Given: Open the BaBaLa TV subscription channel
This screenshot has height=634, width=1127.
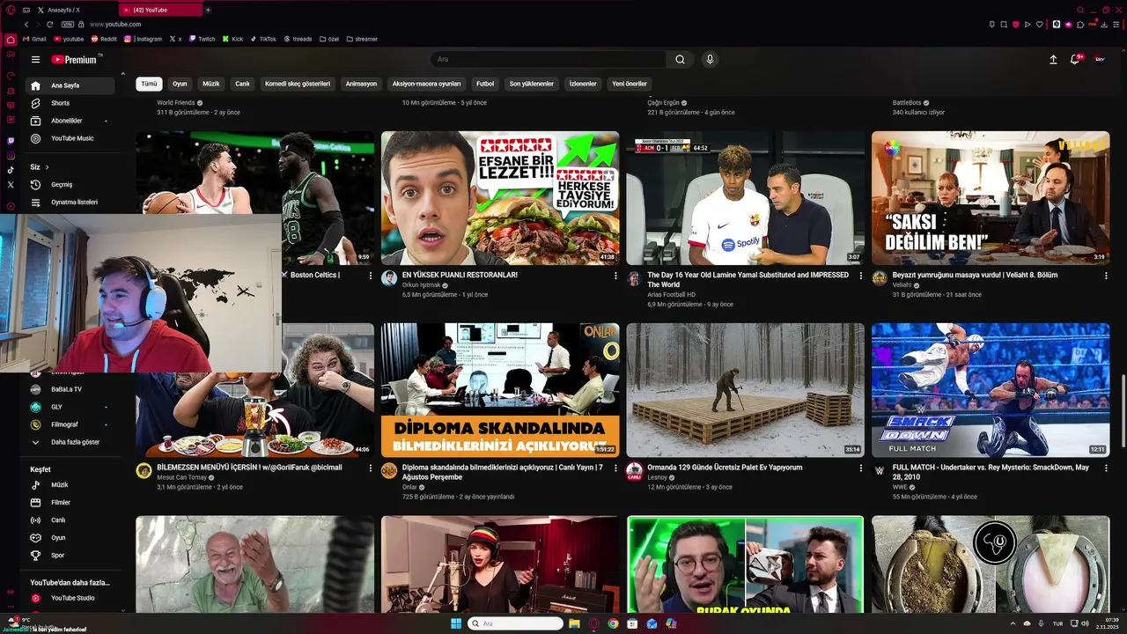Looking at the screenshot, I should click(x=70, y=389).
